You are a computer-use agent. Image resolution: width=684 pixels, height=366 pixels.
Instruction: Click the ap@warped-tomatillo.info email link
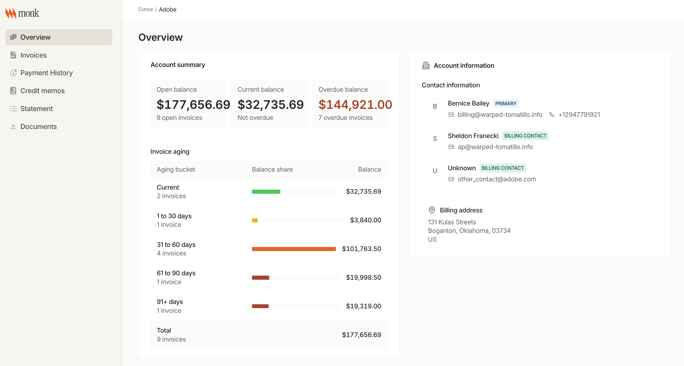pyautogui.click(x=495, y=147)
